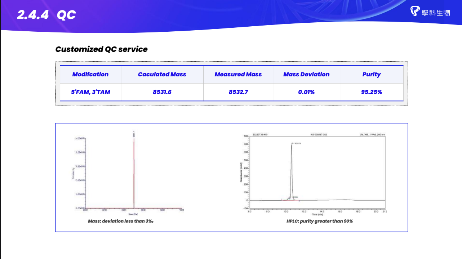This screenshot has height=259, width=462.
Task: Click the "Mass Deviation" column header
Action: click(x=306, y=75)
